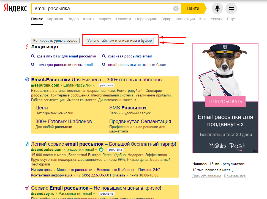
Task: Open 'красивая рассылка email' suggestion
Action: 130,56
